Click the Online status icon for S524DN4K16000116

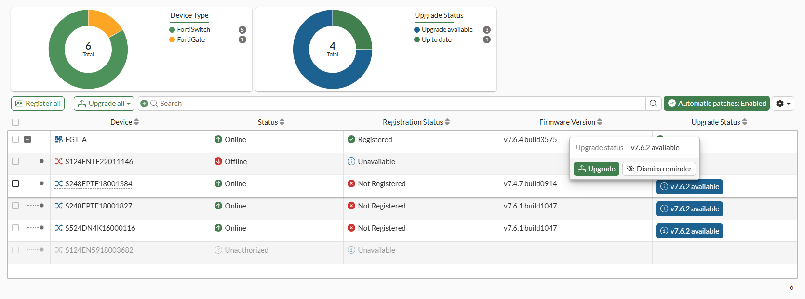[x=218, y=228]
